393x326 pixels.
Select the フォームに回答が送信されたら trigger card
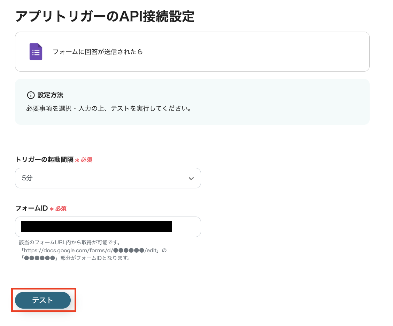[192, 51]
